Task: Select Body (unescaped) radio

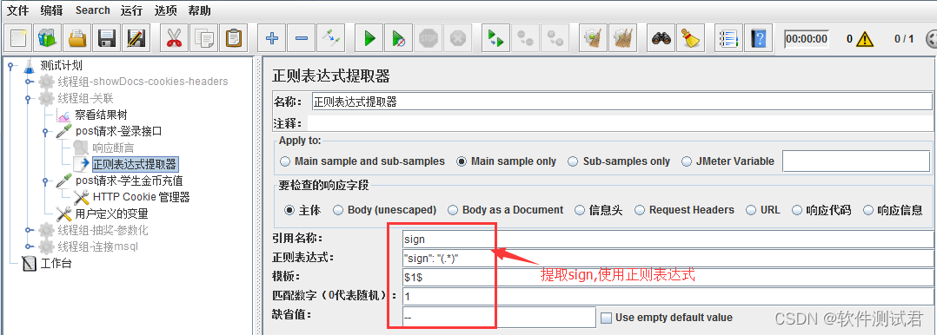Action: [x=338, y=210]
